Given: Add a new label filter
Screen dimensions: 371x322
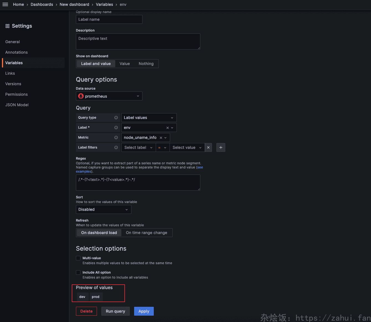Looking at the screenshot, I should [221, 147].
